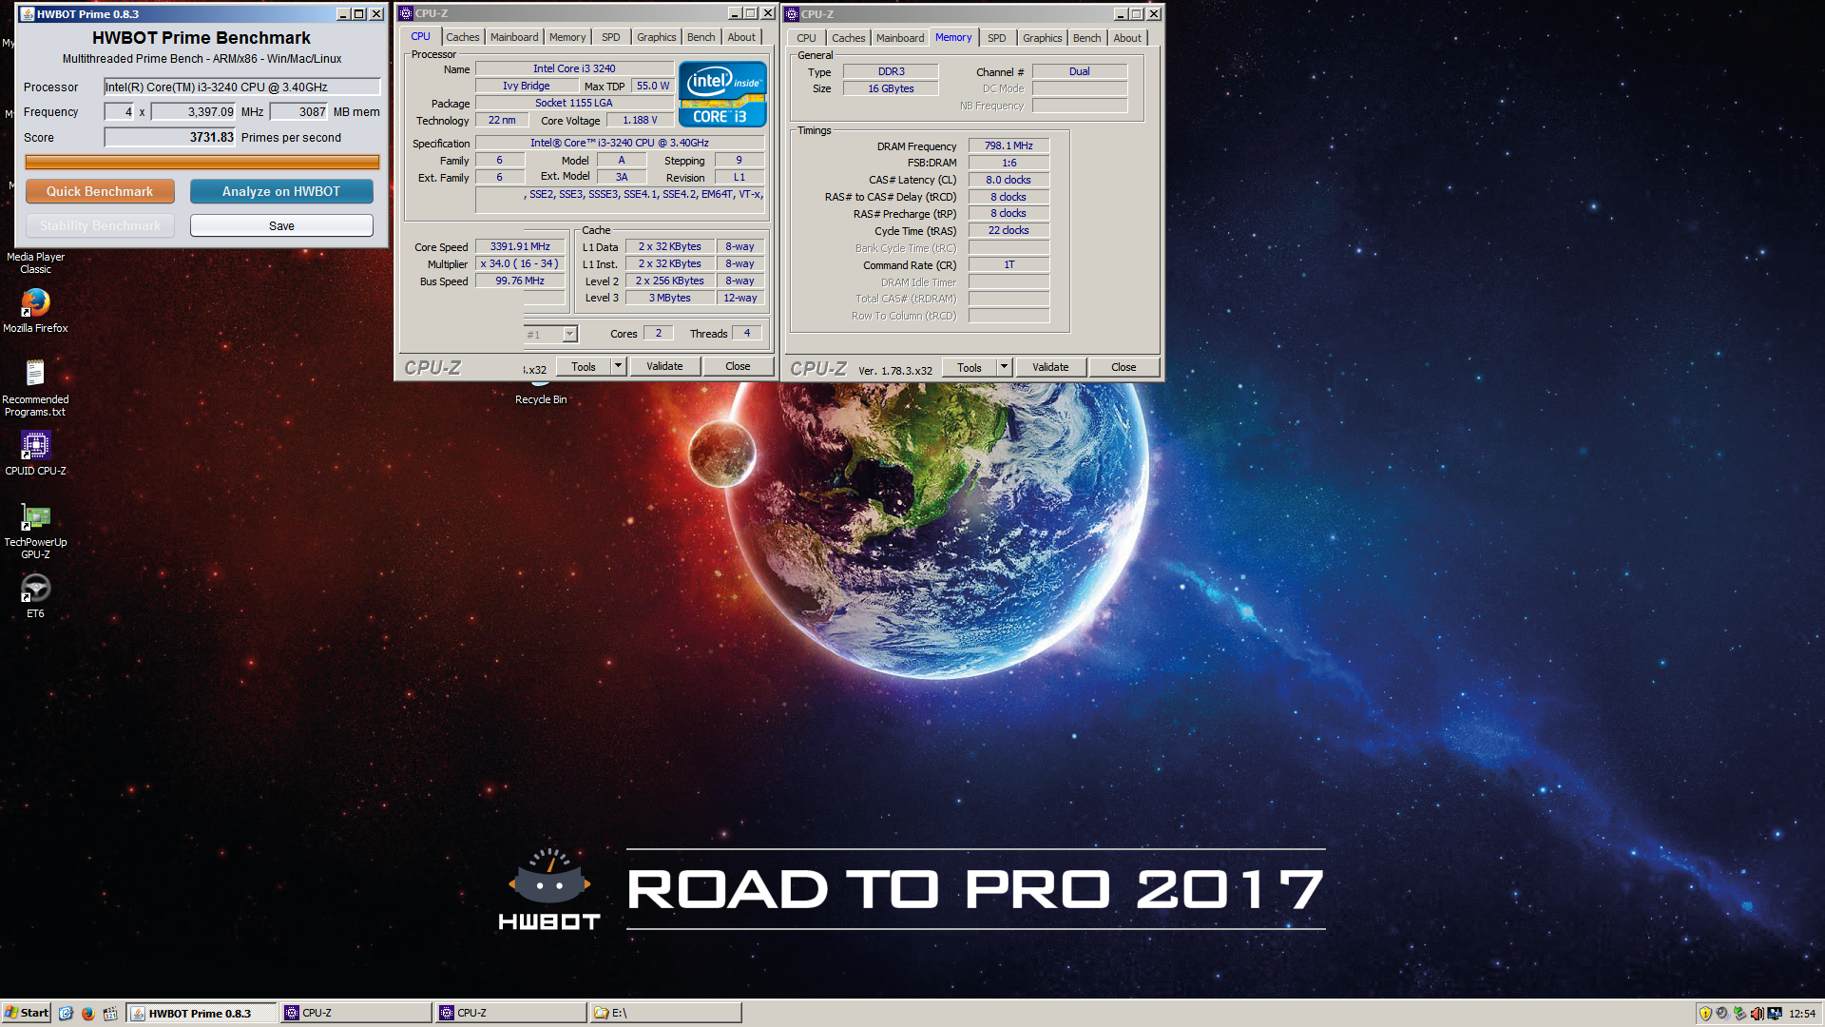Open SPD tab in left CPU-Z window

tap(611, 37)
